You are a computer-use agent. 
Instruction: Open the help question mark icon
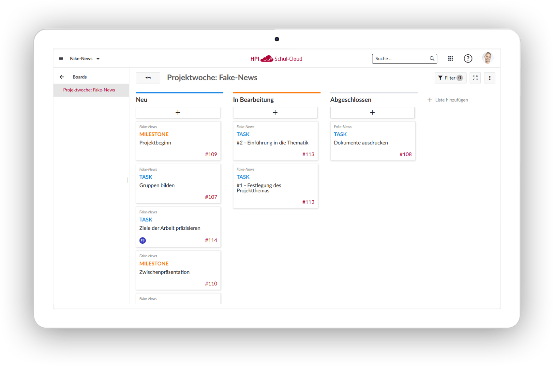(x=468, y=59)
